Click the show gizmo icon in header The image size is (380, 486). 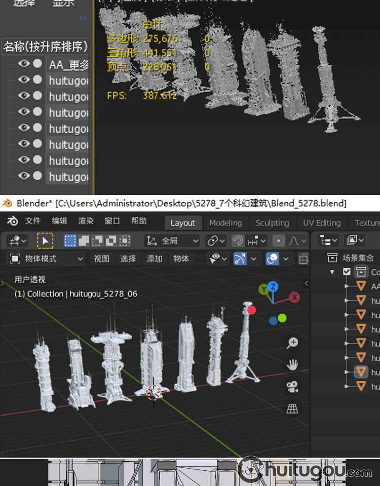click(x=240, y=259)
